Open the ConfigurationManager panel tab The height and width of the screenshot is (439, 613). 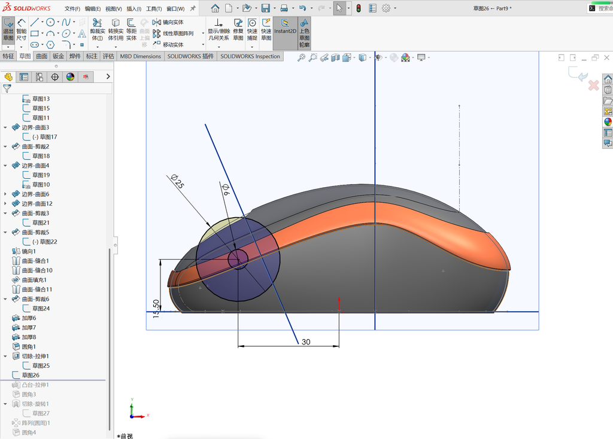point(39,77)
